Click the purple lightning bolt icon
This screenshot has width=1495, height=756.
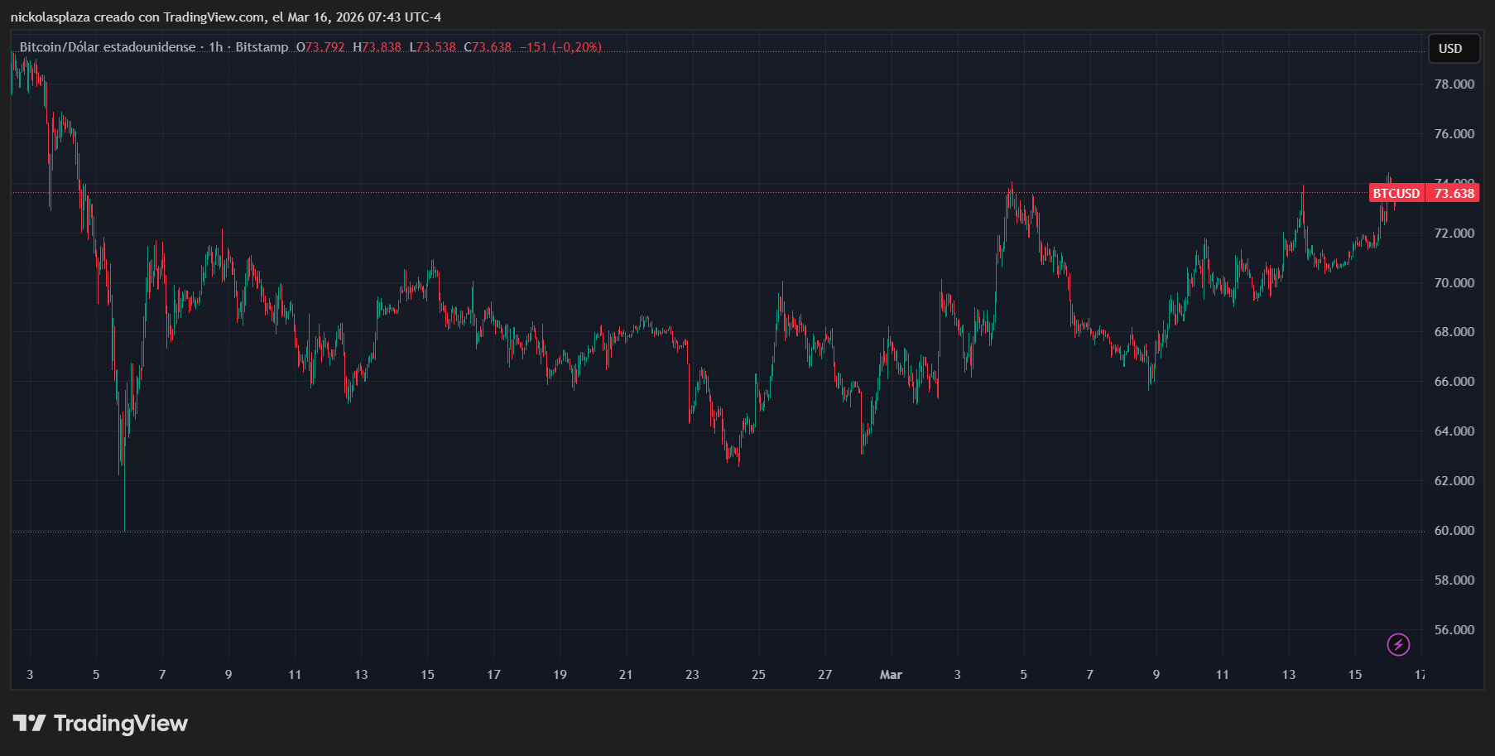tap(1398, 644)
